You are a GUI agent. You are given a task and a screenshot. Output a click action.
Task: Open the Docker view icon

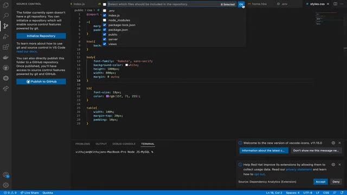point(6,57)
